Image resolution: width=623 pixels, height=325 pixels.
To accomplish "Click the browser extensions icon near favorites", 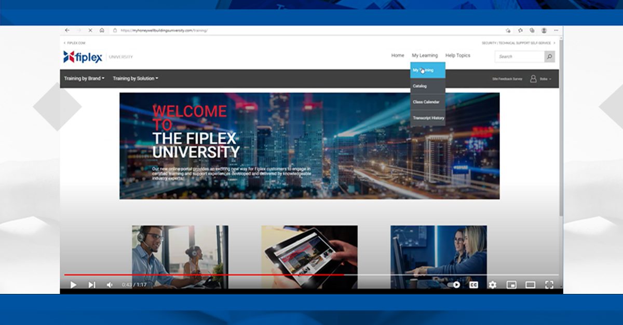I will [508, 30].
